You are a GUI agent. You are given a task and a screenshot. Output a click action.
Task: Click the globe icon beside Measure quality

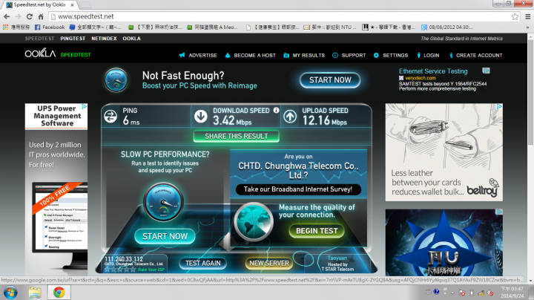click(253, 222)
